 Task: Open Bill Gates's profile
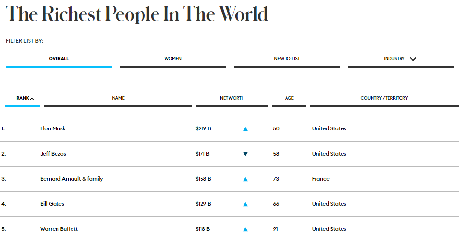pyautogui.click(x=52, y=204)
